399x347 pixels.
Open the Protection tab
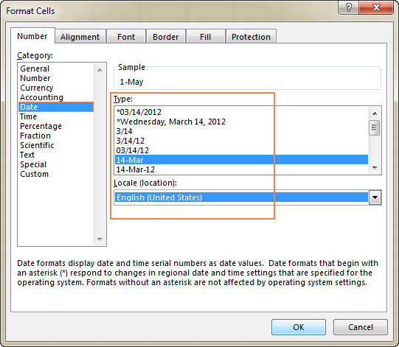[251, 37]
